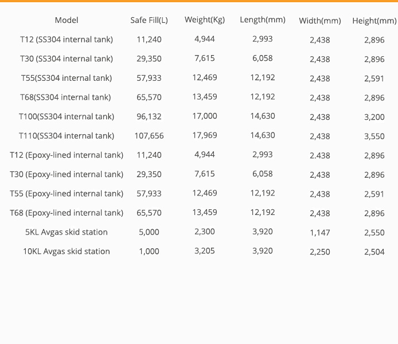Click the 3,550 height value

pyautogui.click(x=374, y=136)
